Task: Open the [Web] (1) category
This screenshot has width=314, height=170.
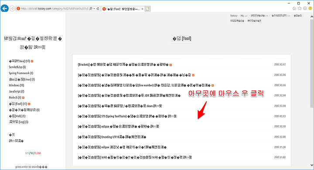Action: pyautogui.click(x=17, y=116)
